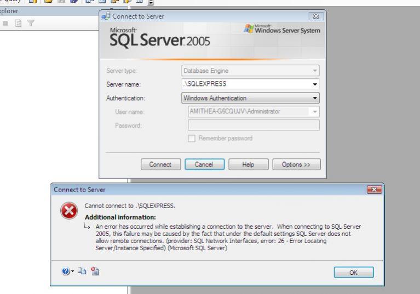Click the Cancel button
The height and width of the screenshot is (294, 420).
pos(204,164)
